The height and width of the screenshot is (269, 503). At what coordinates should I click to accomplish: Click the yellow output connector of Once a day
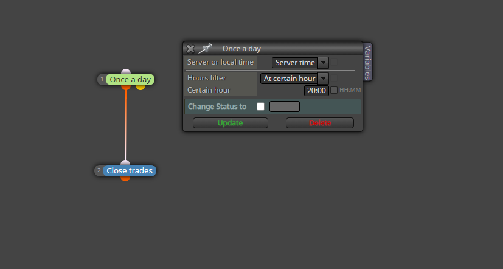coord(140,87)
